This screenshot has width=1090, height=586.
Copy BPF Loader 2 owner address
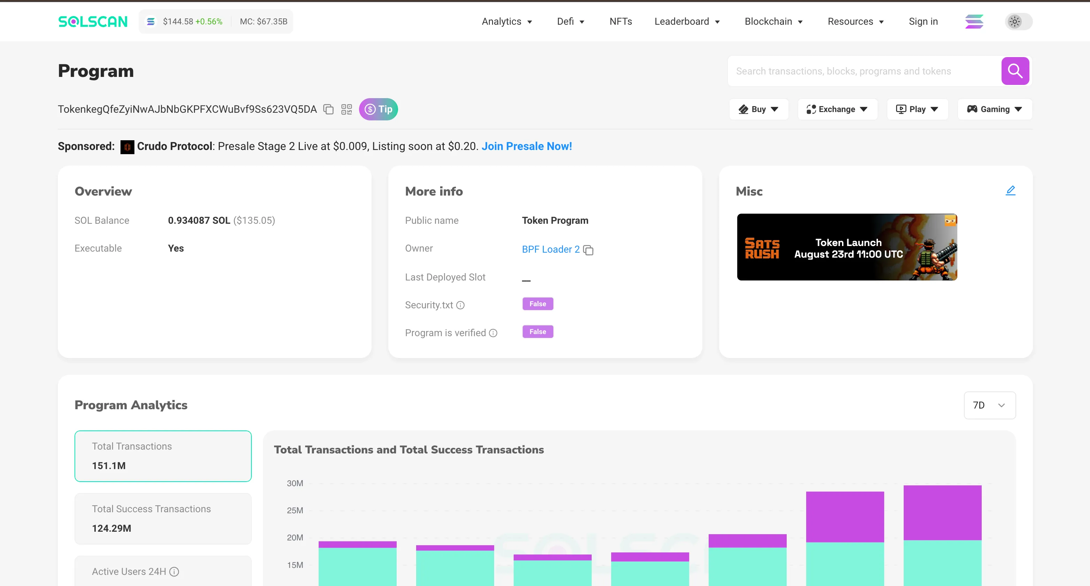pyautogui.click(x=588, y=250)
